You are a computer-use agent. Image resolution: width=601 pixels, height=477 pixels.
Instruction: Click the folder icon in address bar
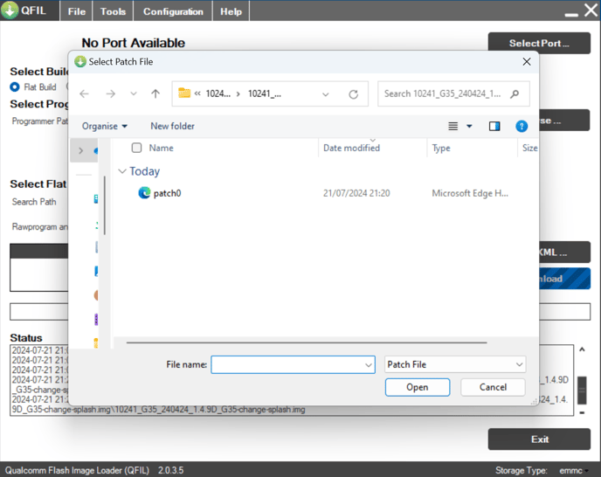click(x=184, y=93)
